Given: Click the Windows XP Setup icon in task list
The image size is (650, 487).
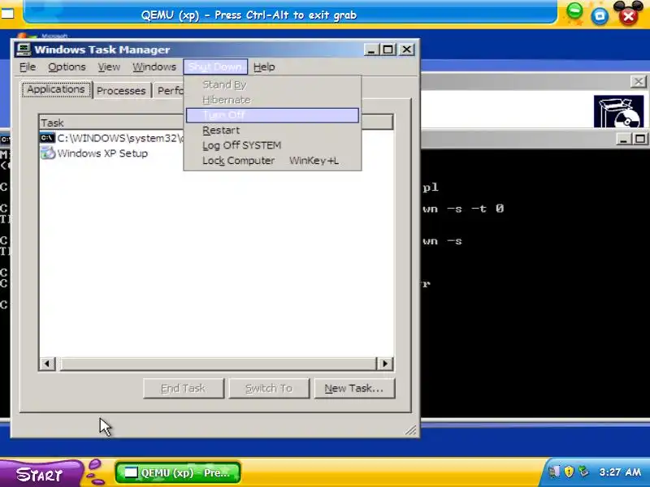Looking at the screenshot, I should pyautogui.click(x=48, y=153).
